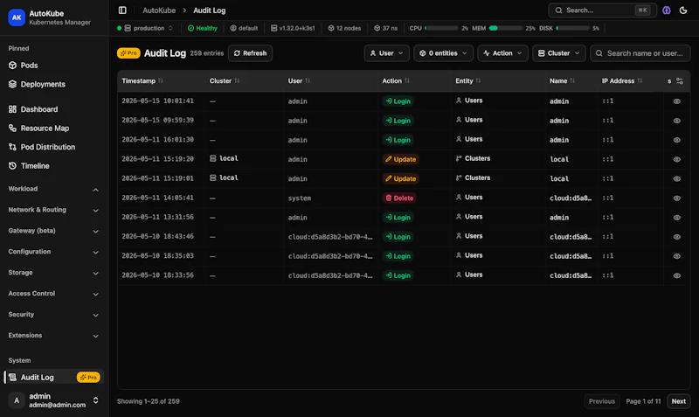This screenshot has height=417, width=699.
Task: Open the Timeline view
Action: (x=53, y=165)
